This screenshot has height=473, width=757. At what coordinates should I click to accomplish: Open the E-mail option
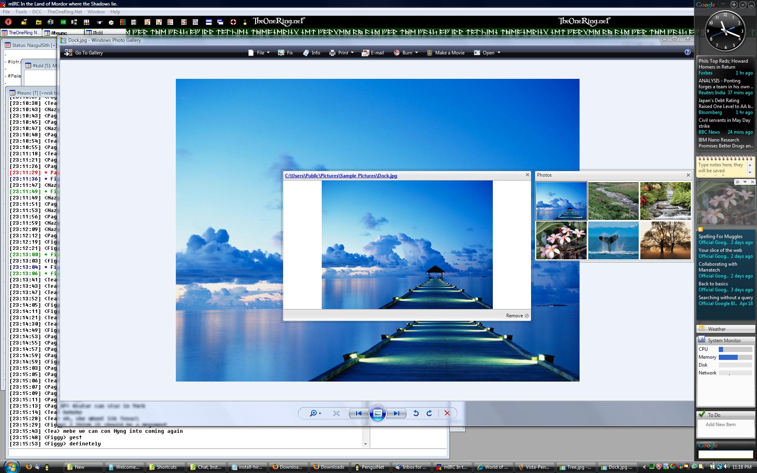click(x=373, y=53)
